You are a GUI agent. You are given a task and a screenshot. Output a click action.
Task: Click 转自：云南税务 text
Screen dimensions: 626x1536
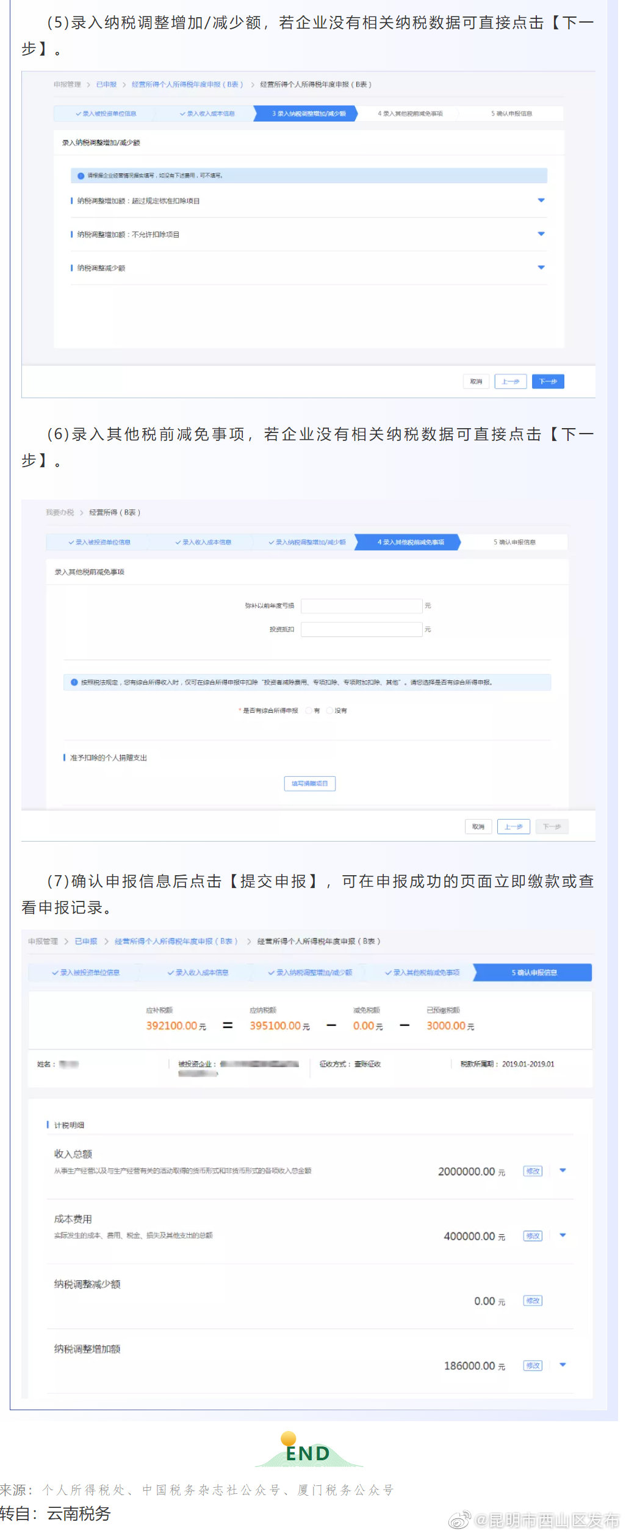click(56, 1513)
